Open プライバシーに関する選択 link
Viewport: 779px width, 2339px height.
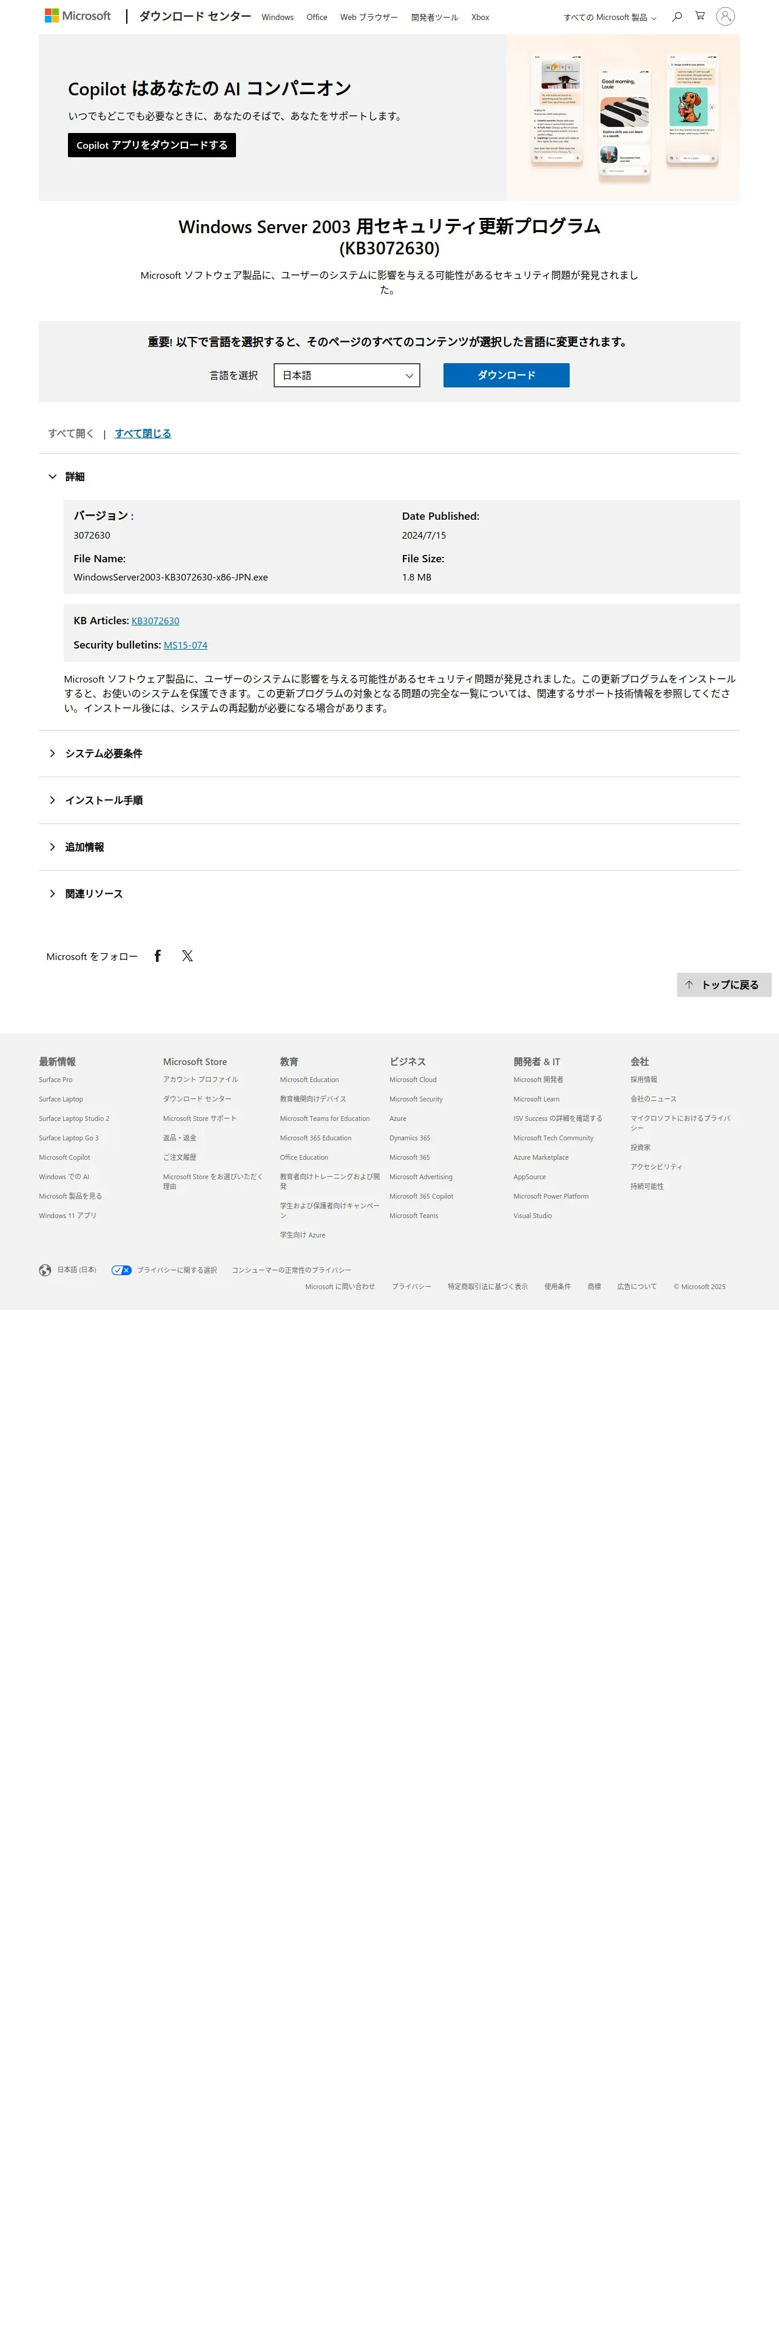click(x=177, y=1270)
